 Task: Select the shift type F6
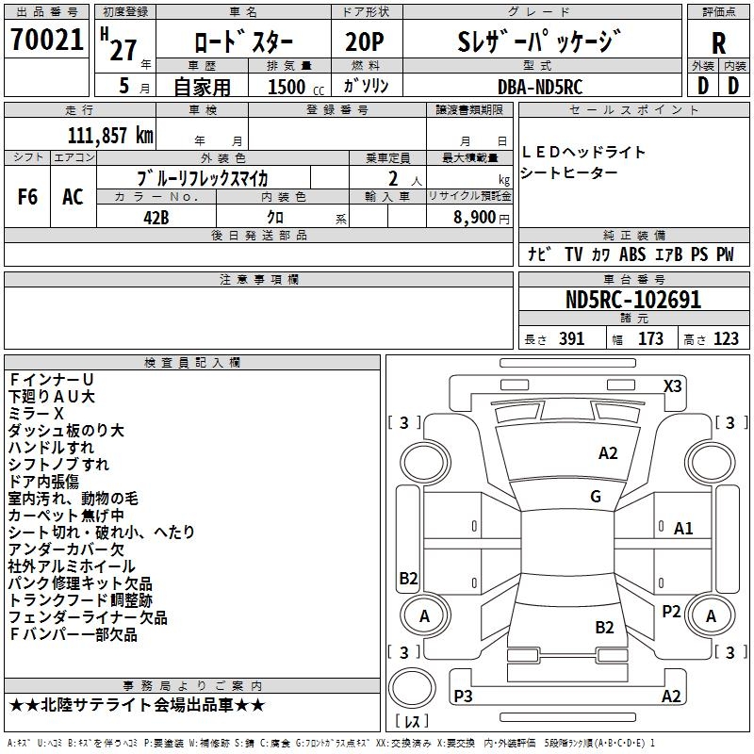(x=27, y=197)
